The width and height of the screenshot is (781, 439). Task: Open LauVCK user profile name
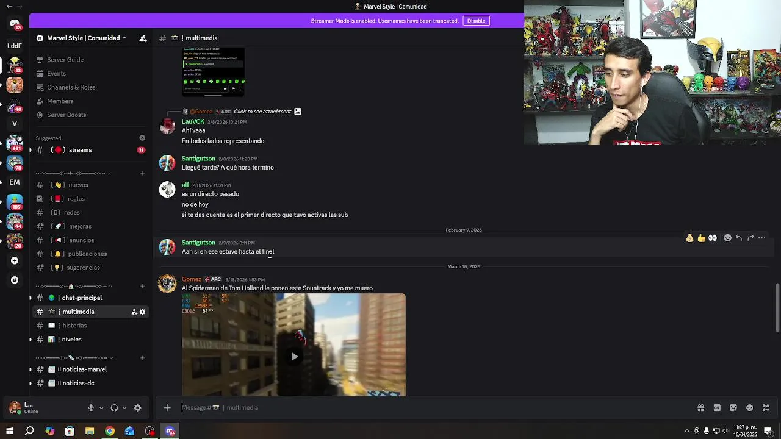pyautogui.click(x=193, y=121)
